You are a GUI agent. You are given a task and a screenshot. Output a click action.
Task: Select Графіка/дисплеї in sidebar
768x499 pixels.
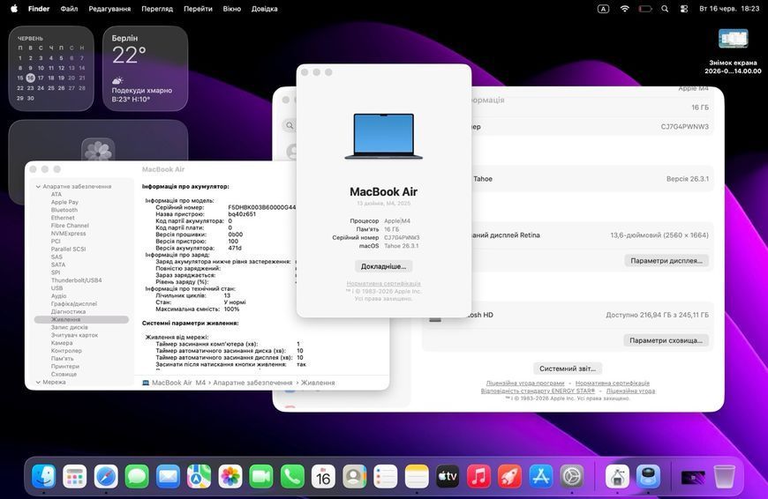tap(74, 304)
